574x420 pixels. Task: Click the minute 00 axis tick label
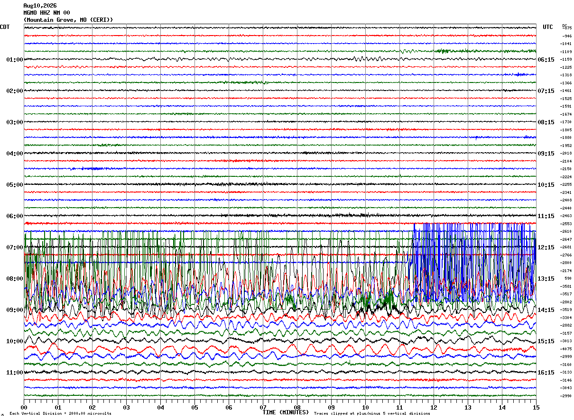click(24, 407)
